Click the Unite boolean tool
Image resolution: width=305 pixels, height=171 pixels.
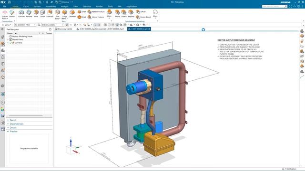[x=42, y=14]
